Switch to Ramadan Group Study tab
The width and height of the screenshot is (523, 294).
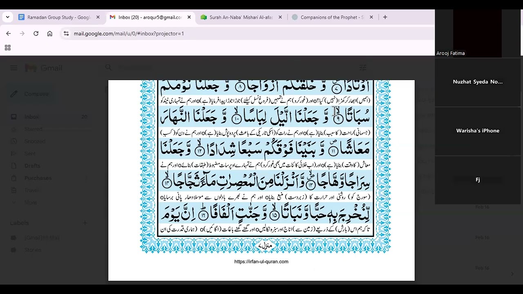coord(59,17)
